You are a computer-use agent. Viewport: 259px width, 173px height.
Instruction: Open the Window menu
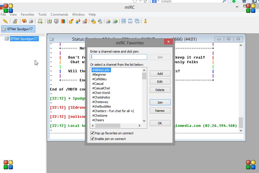pyautogui.click(x=78, y=15)
